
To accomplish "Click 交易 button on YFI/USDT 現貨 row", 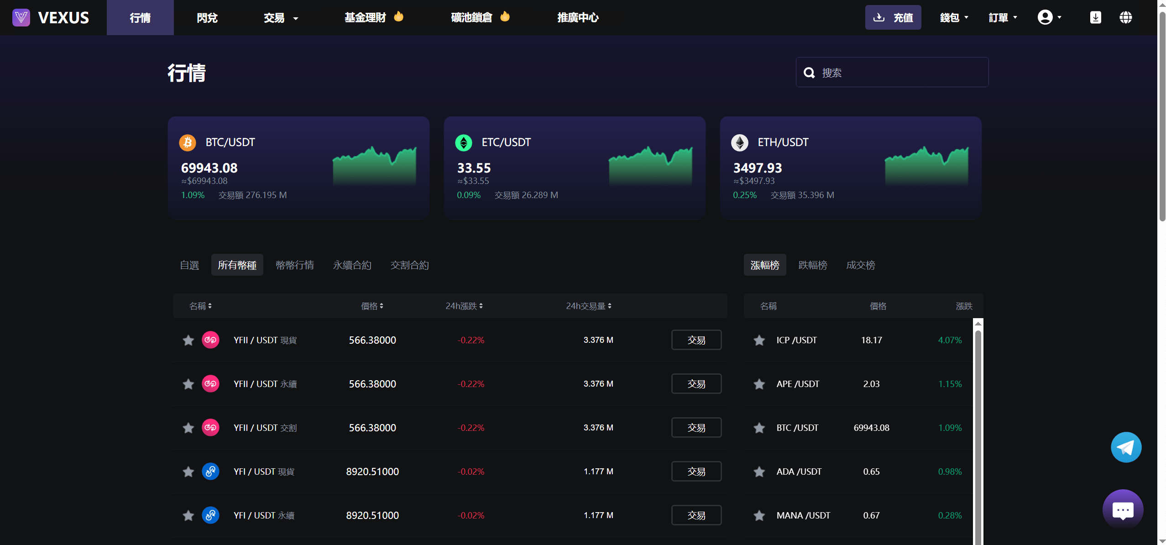I will click(x=696, y=471).
